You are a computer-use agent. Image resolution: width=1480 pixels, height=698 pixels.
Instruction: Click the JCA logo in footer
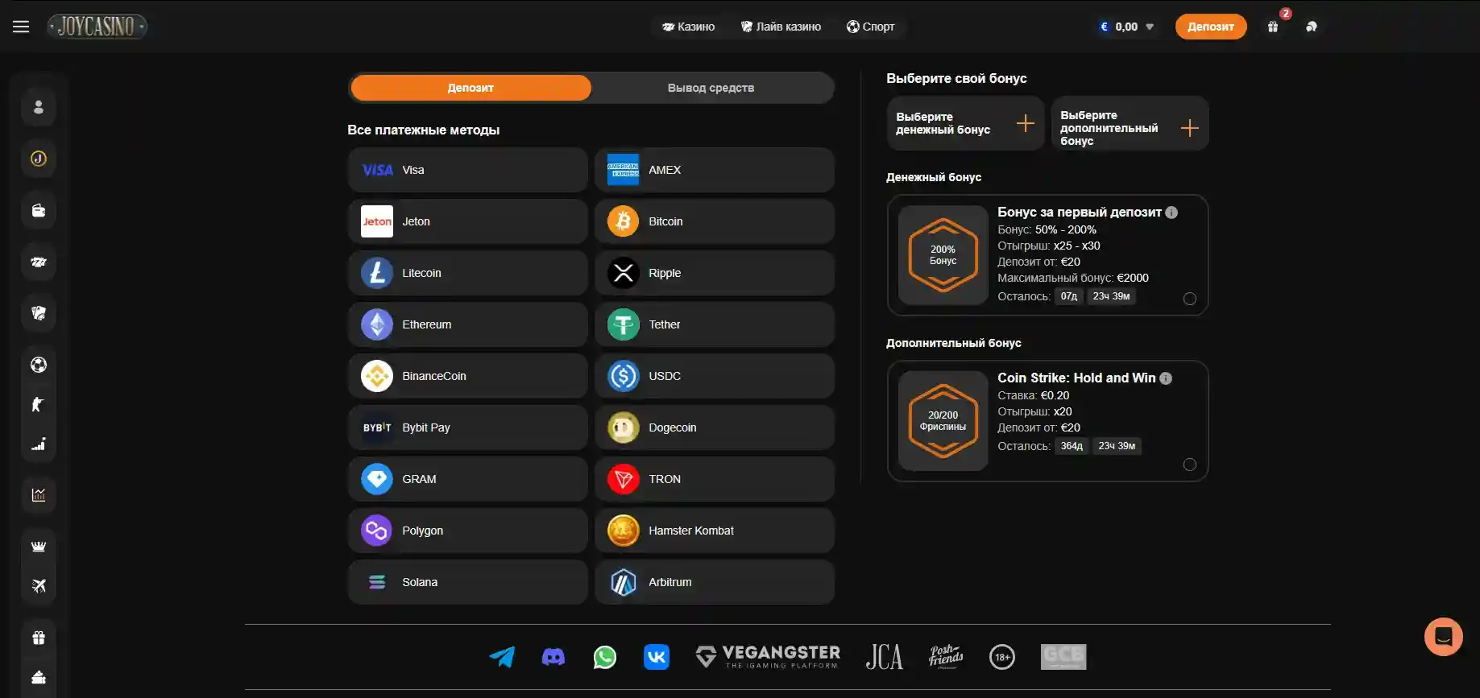click(x=884, y=657)
